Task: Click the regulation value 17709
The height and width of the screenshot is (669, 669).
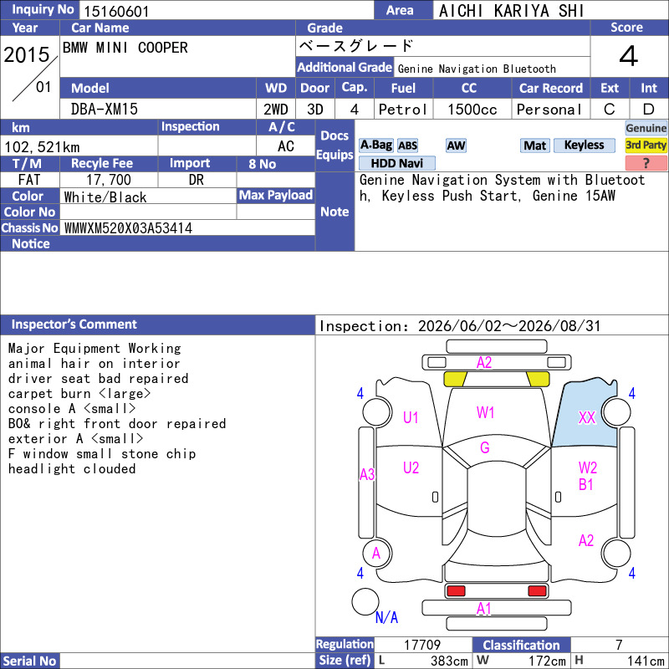Action: 422,645
